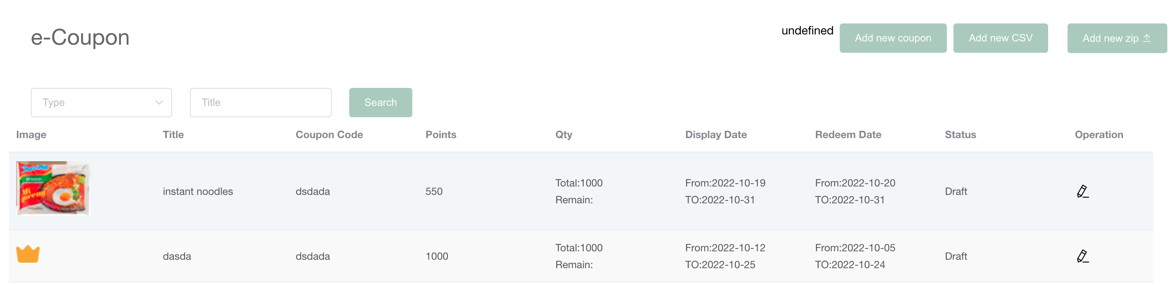Click the Qty column header

(563, 135)
